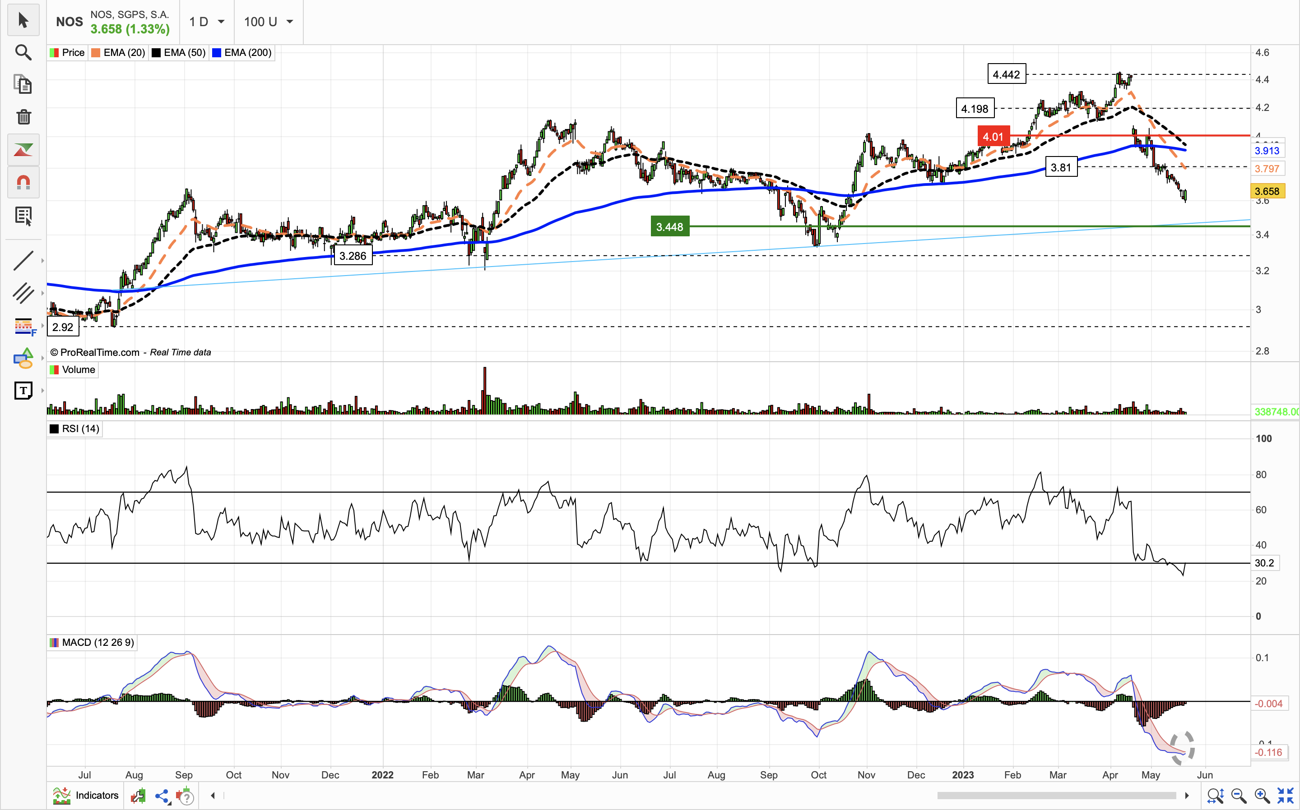Open the Indicators button

(x=86, y=796)
